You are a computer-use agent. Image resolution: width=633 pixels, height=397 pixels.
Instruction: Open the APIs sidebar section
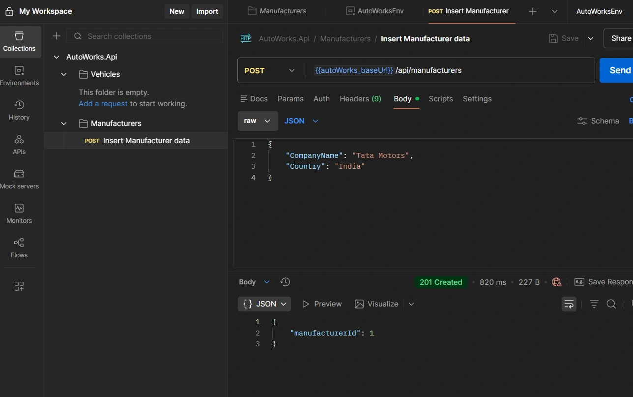[19, 145]
